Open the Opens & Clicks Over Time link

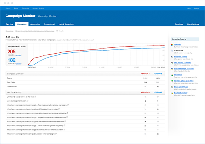pyautogui.click(x=184, y=81)
